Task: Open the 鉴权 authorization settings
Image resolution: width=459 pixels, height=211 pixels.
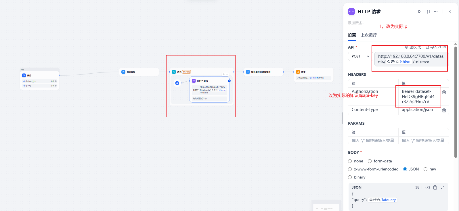Action: (413, 47)
